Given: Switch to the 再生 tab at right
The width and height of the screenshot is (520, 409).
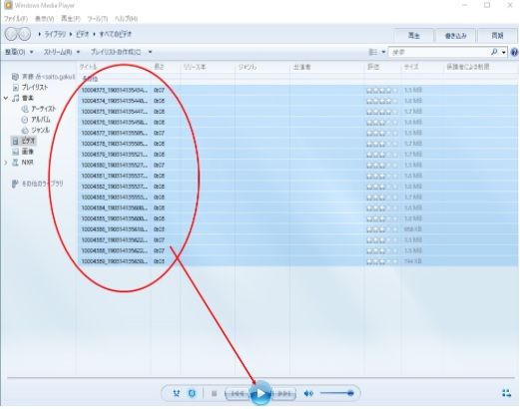Looking at the screenshot, I should pos(414,35).
